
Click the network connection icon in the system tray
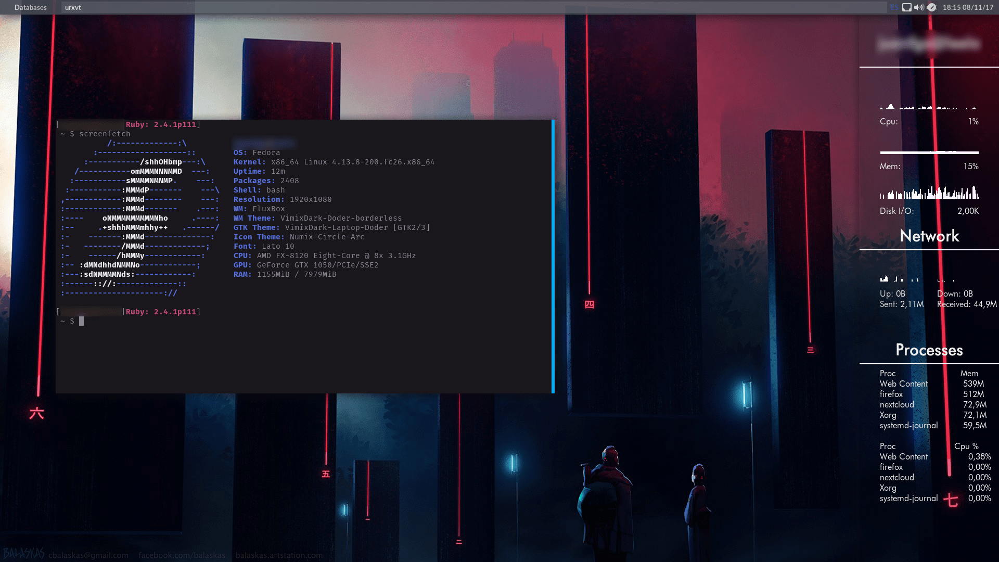(x=906, y=7)
